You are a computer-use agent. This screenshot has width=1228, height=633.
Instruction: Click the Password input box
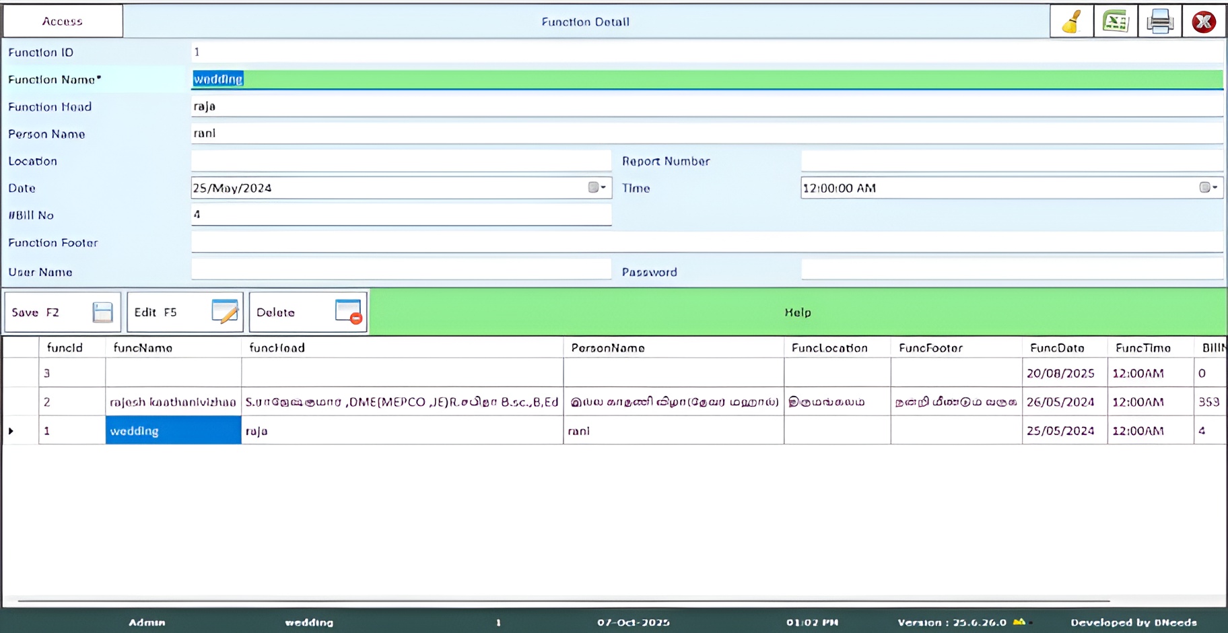[1011, 270]
